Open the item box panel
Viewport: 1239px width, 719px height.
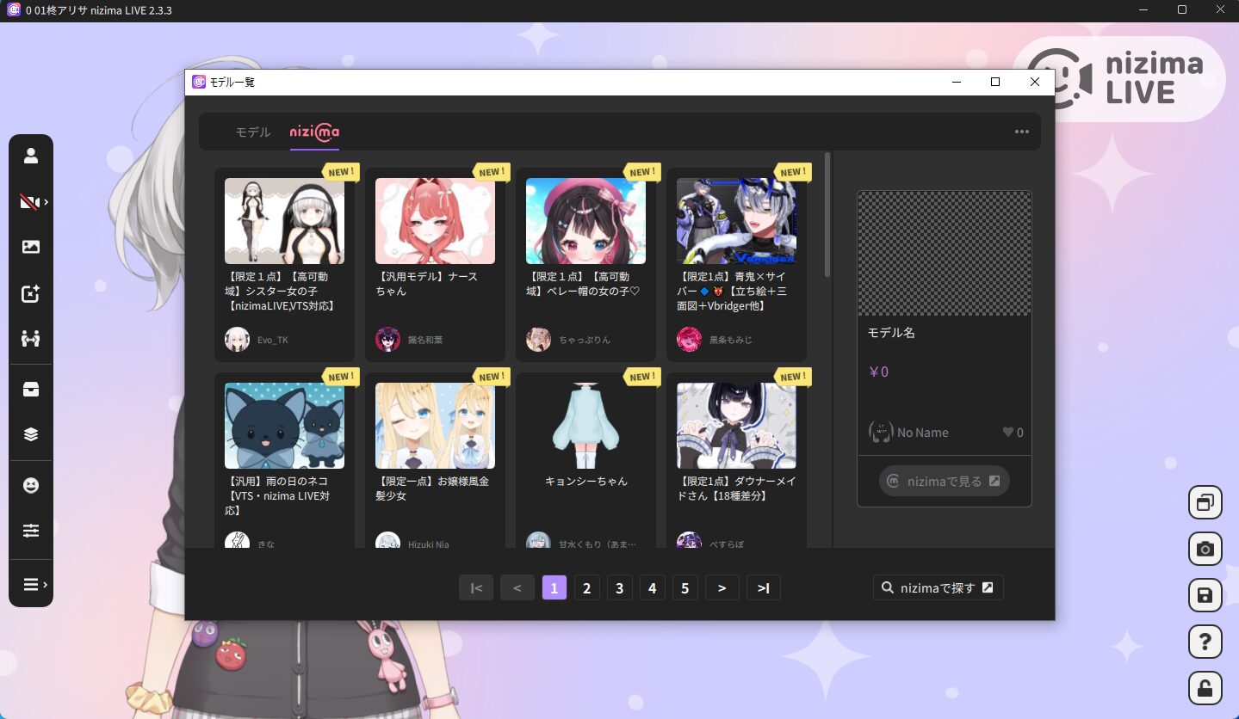pyautogui.click(x=31, y=389)
